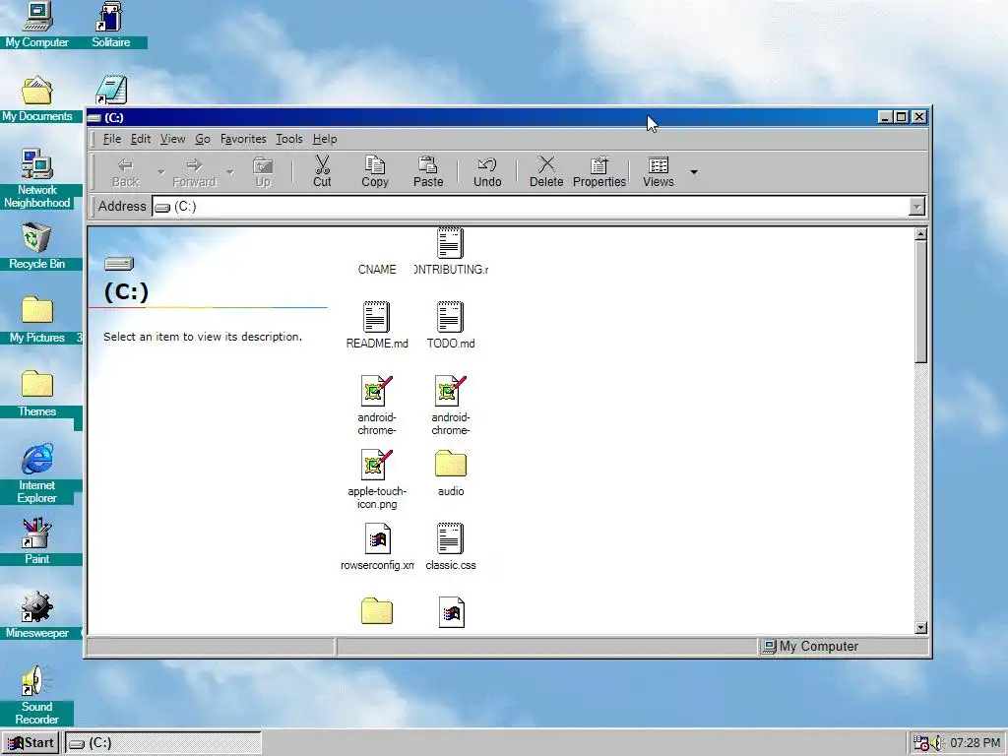The height and width of the screenshot is (756, 1008).
Task: Select the My Documents desktop icon
Action: point(36,99)
